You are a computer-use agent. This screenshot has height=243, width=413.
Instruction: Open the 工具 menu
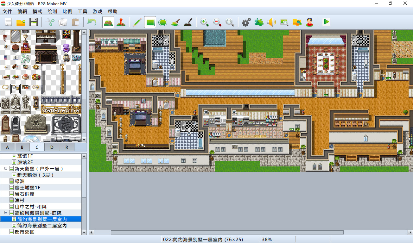point(82,11)
